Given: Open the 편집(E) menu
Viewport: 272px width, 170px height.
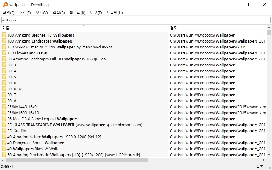Looking at the screenshot, I should point(25,13).
